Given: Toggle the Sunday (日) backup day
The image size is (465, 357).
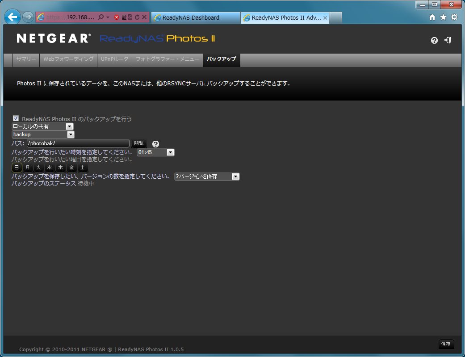Looking at the screenshot, I should click(x=17, y=168).
